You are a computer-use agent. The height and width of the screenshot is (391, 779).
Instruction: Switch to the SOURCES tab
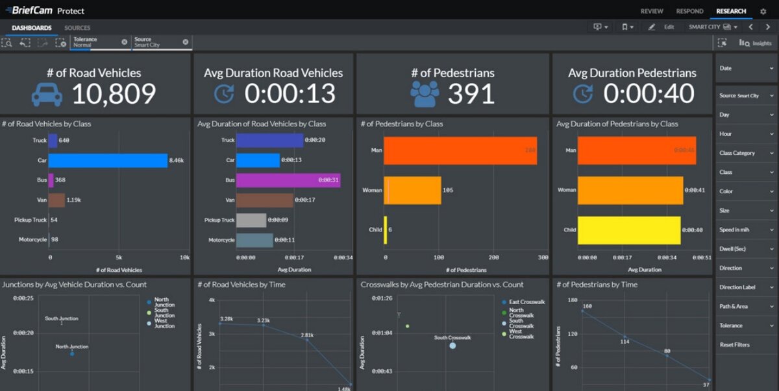pos(77,28)
